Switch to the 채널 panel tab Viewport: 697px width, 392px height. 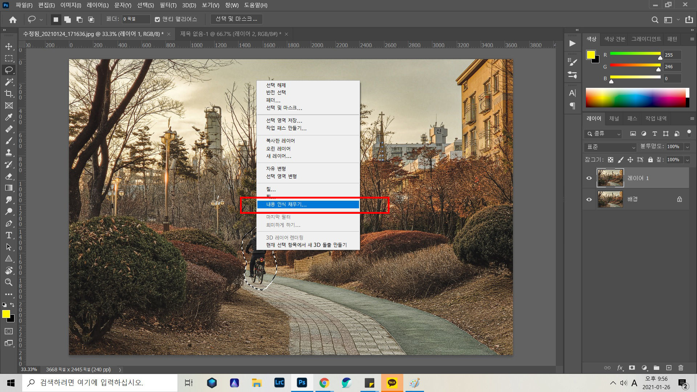614,118
